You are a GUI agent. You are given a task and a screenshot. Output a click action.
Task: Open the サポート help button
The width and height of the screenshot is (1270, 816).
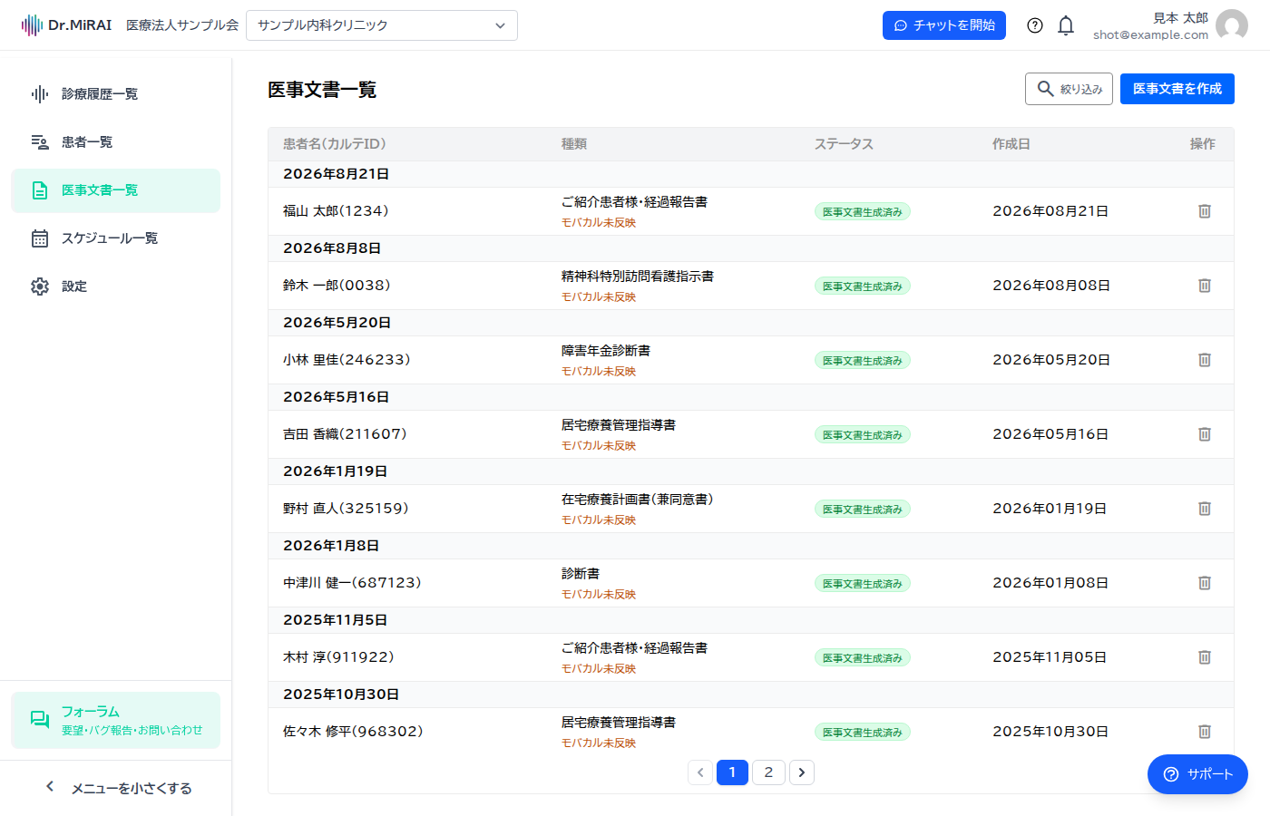[1197, 774]
